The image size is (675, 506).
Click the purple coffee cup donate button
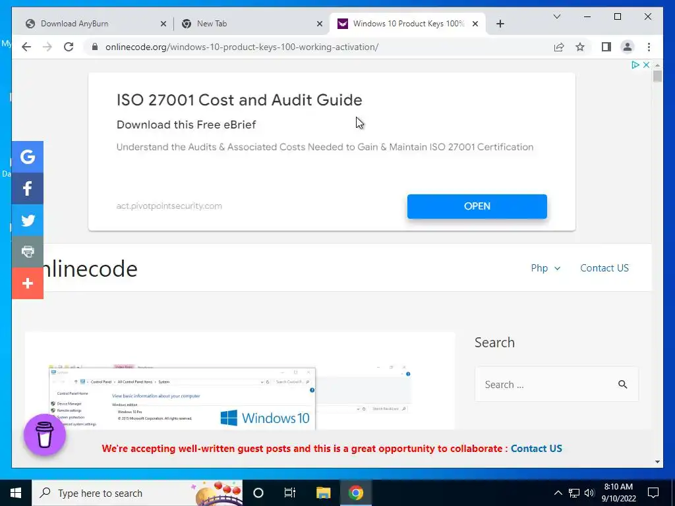(x=44, y=435)
